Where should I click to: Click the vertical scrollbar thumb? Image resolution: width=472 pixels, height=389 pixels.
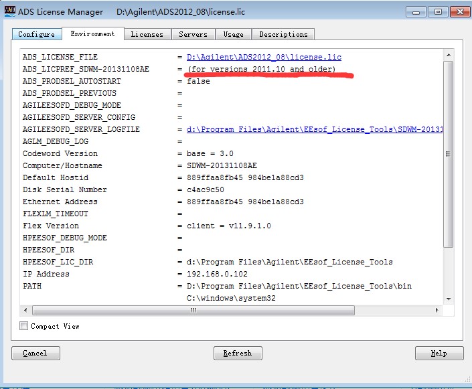[x=449, y=154]
